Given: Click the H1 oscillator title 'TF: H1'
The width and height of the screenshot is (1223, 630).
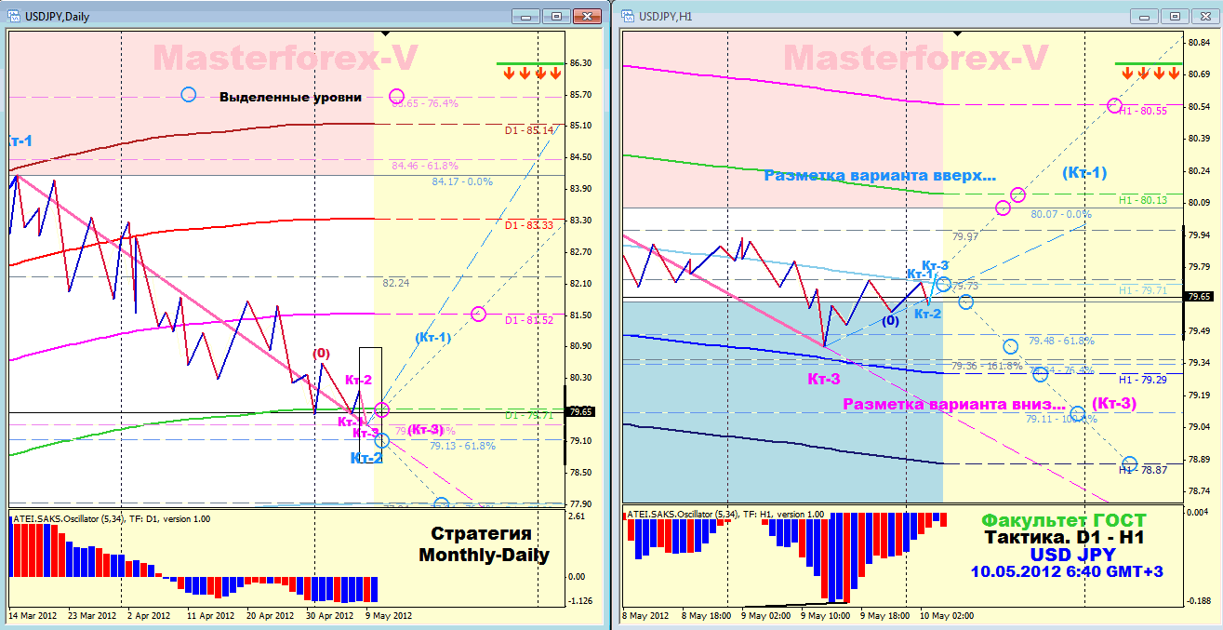Looking at the screenshot, I should [758, 514].
